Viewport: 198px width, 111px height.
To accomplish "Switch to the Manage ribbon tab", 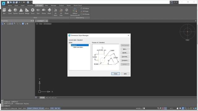I will (x=54, y=6).
